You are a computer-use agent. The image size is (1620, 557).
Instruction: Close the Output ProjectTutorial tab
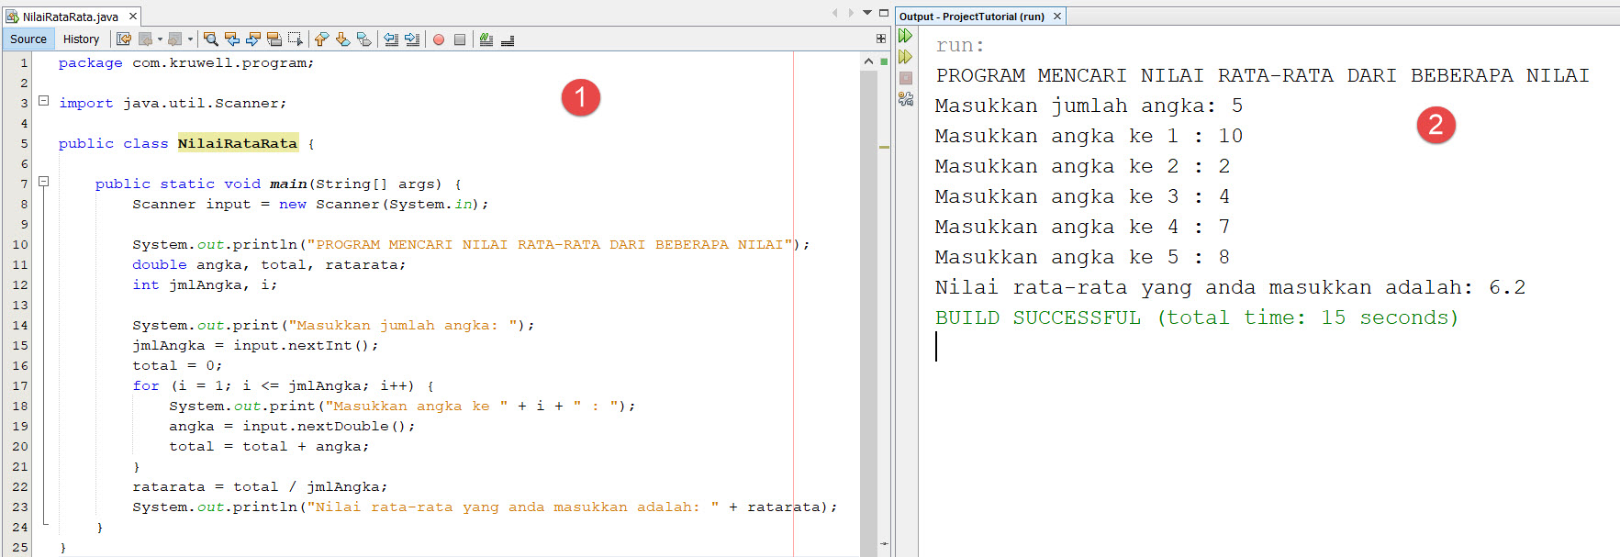(1057, 17)
